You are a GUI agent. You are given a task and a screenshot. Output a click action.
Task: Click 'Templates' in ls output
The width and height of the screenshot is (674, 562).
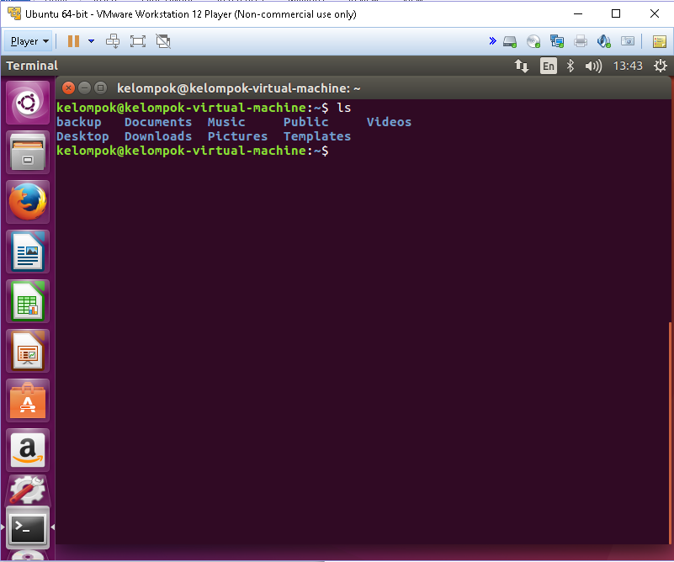tap(317, 136)
